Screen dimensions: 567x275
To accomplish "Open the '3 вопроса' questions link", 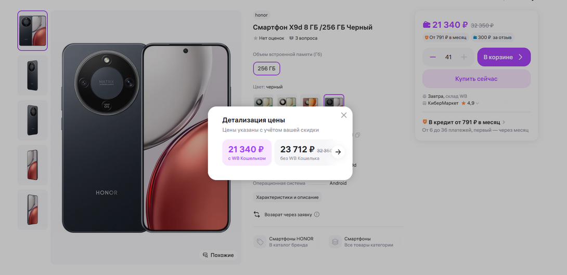I will click(306, 38).
